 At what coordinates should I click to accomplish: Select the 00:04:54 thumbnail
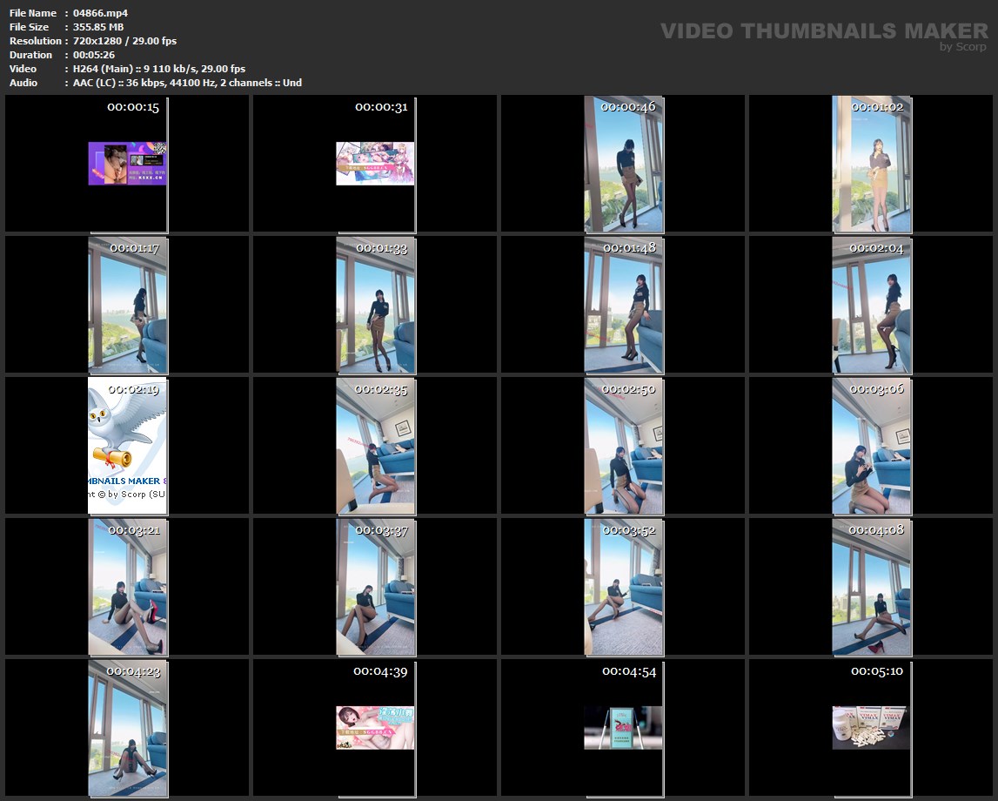[x=623, y=728]
